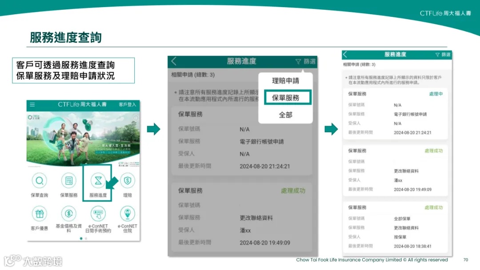Click the 服務進度查詢 slide title

[65, 37]
